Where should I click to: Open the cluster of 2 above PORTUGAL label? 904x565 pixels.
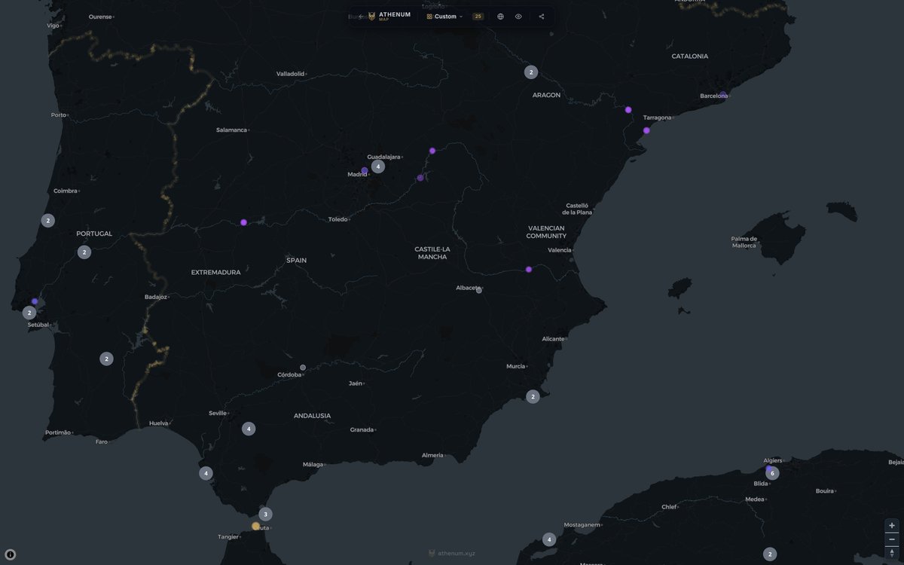tap(47, 221)
